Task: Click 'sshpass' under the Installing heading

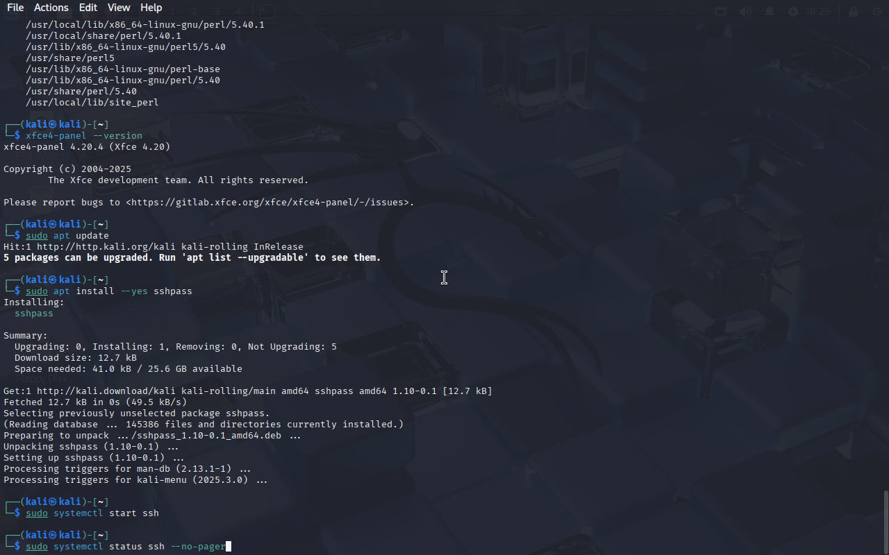Action: [x=34, y=314]
